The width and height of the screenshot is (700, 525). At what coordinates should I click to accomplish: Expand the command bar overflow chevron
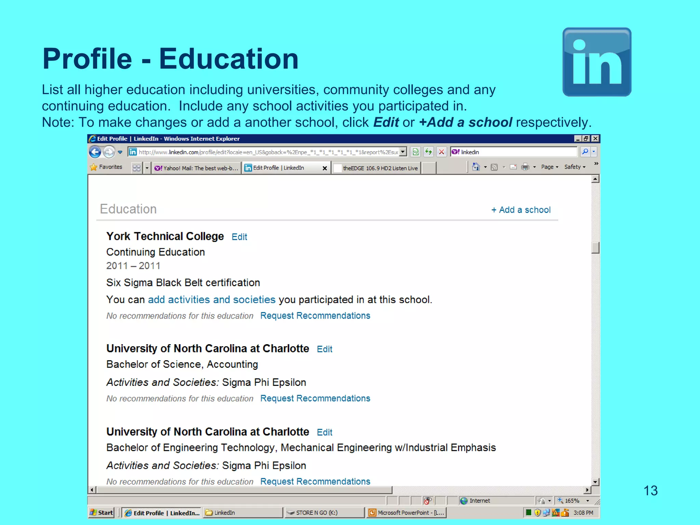[596, 164]
